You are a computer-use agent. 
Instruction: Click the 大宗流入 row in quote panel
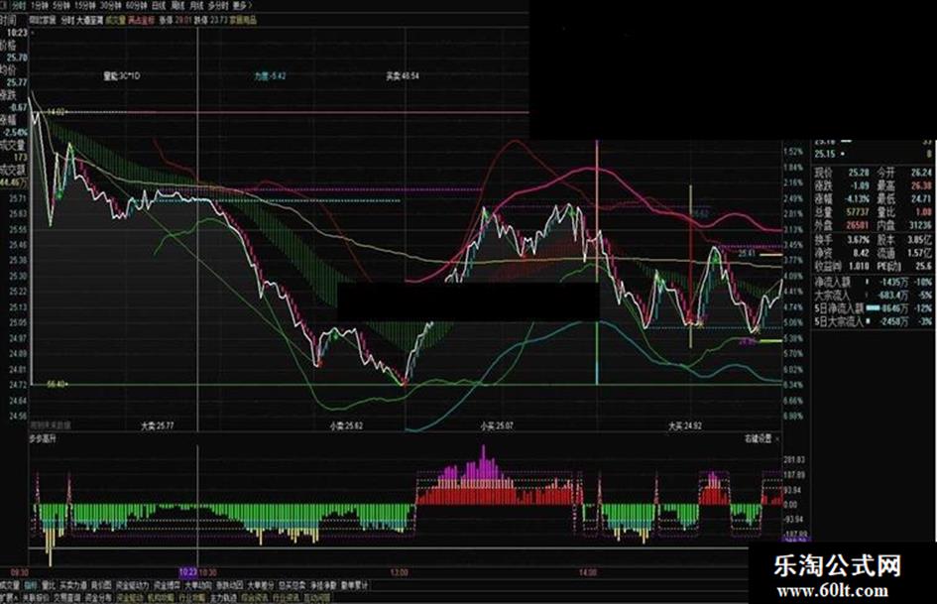874,295
